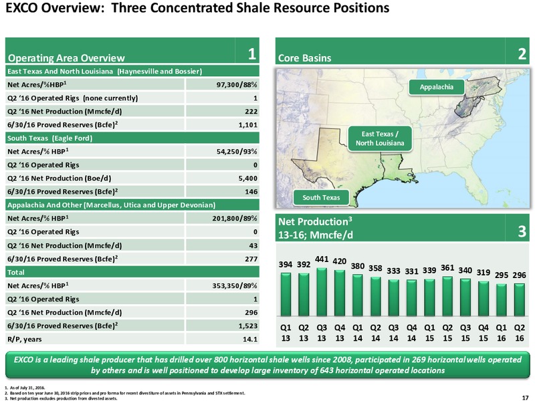Click the green summary banner about EXCO
The width and height of the screenshot is (535, 401).
[x=267, y=365]
